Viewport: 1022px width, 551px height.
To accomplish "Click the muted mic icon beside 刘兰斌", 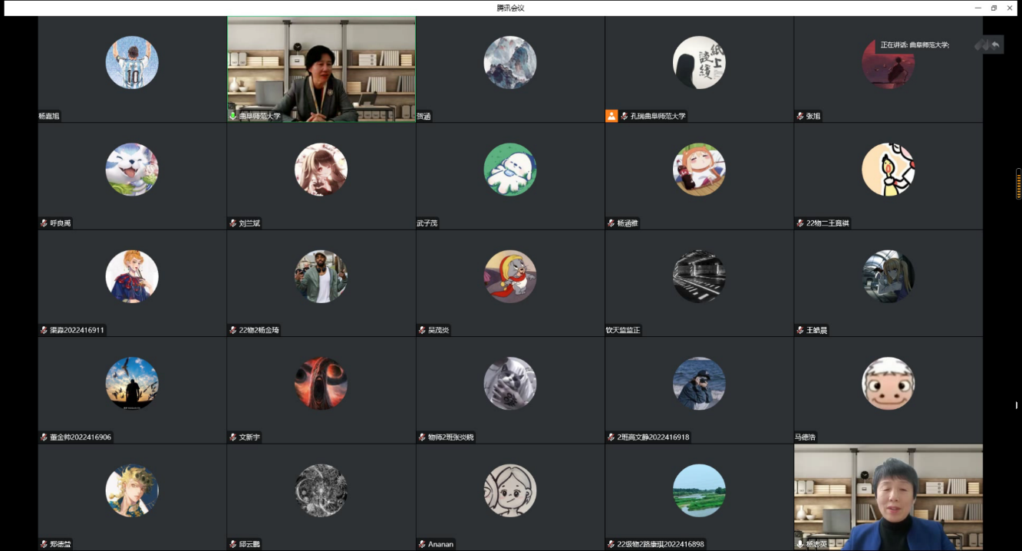I will [232, 223].
